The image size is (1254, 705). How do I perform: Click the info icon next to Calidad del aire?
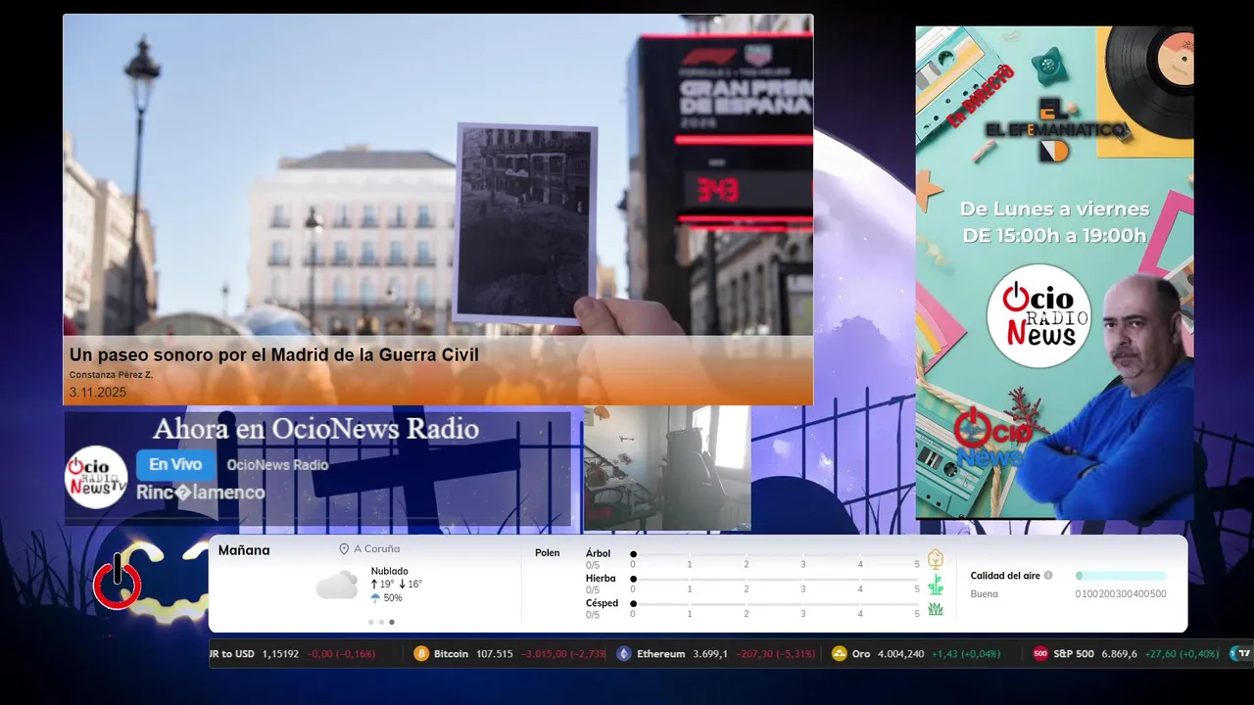click(x=1048, y=576)
